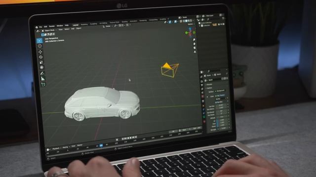Open the viewport Object menu
The height and width of the screenshot is (177, 316).
79,29
